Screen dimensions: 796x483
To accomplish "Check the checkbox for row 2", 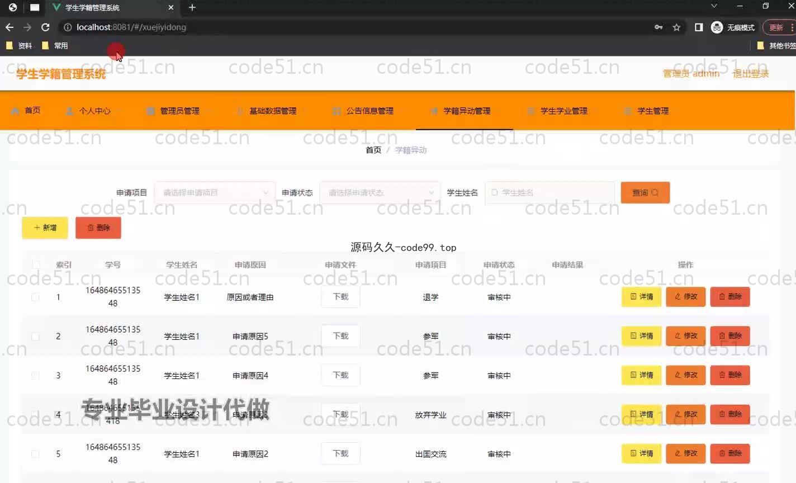I will pyautogui.click(x=35, y=336).
